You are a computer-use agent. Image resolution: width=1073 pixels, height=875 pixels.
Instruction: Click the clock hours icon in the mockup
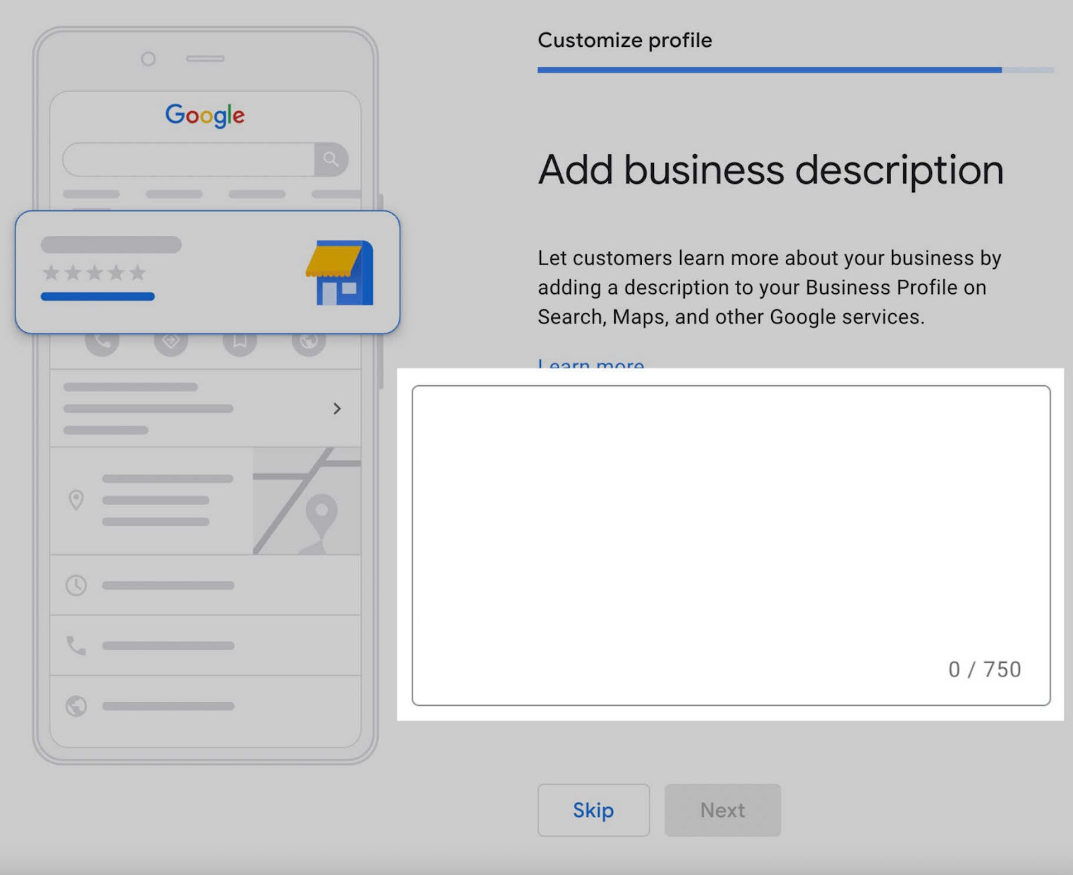coord(76,584)
